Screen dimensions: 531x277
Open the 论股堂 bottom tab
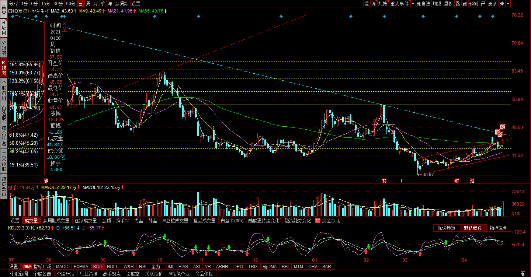[132, 274]
